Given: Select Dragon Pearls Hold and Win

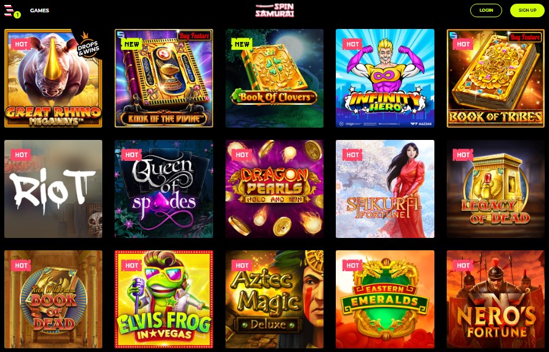Looking at the screenshot, I should click(275, 189).
